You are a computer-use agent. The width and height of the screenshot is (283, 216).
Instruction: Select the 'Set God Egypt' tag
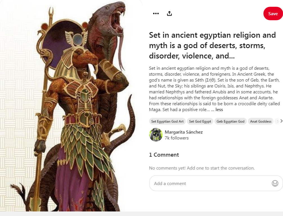click(200, 121)
